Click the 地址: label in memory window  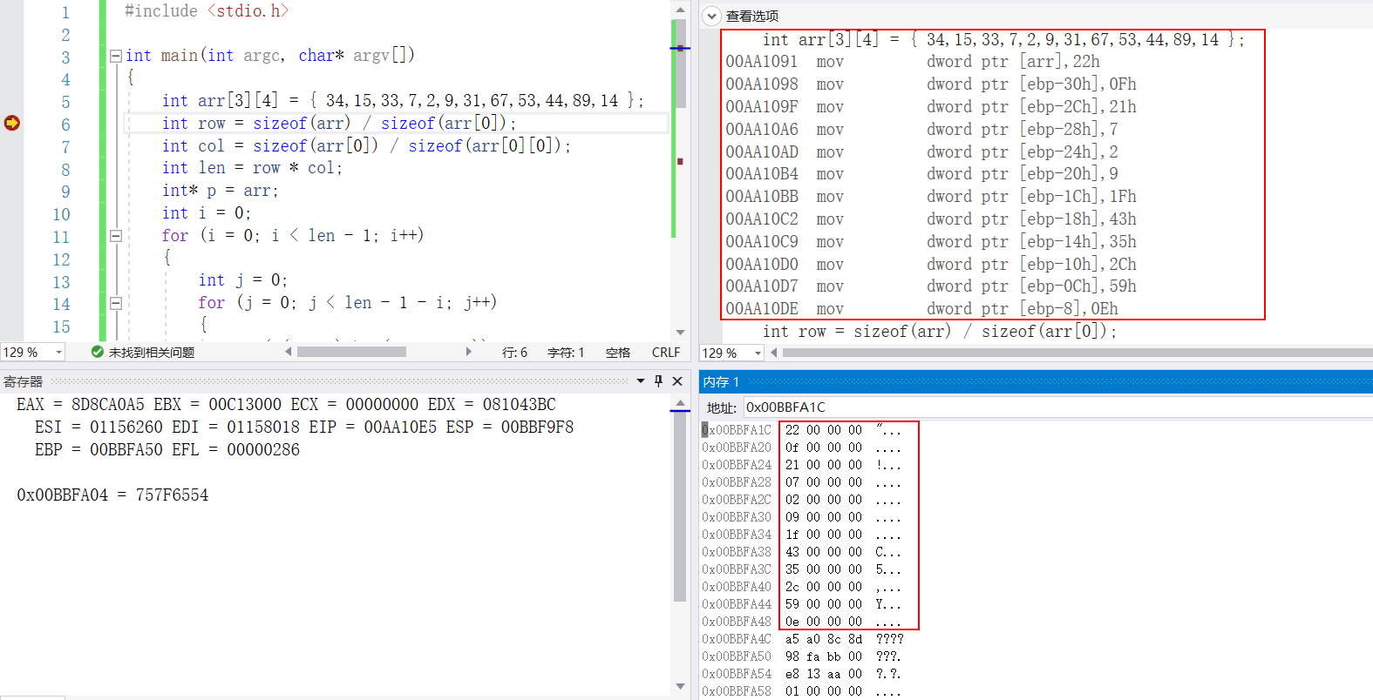(722, 407)
